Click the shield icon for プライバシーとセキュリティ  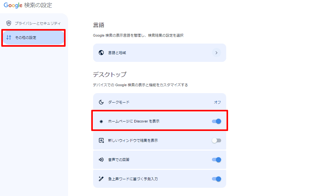9,23
